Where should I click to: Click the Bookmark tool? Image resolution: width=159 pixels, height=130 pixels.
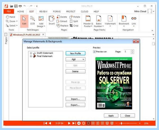124,21
